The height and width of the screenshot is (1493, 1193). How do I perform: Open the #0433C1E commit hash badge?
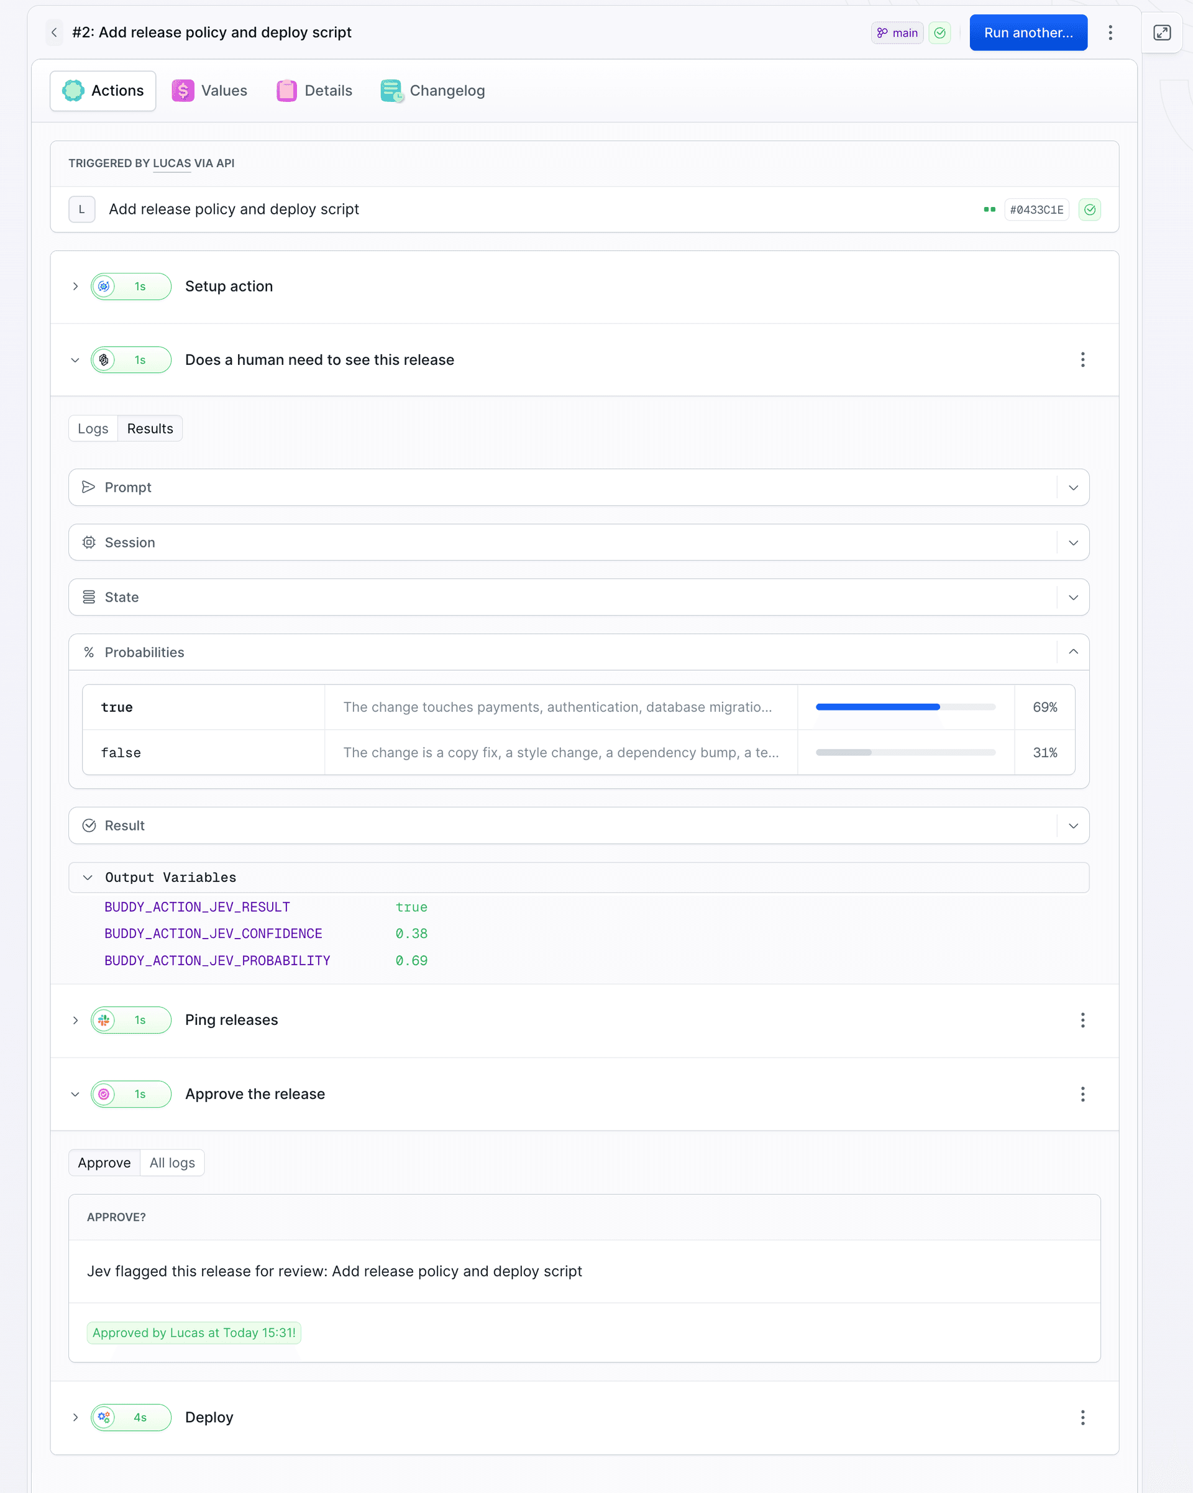tap(1036, 210)
